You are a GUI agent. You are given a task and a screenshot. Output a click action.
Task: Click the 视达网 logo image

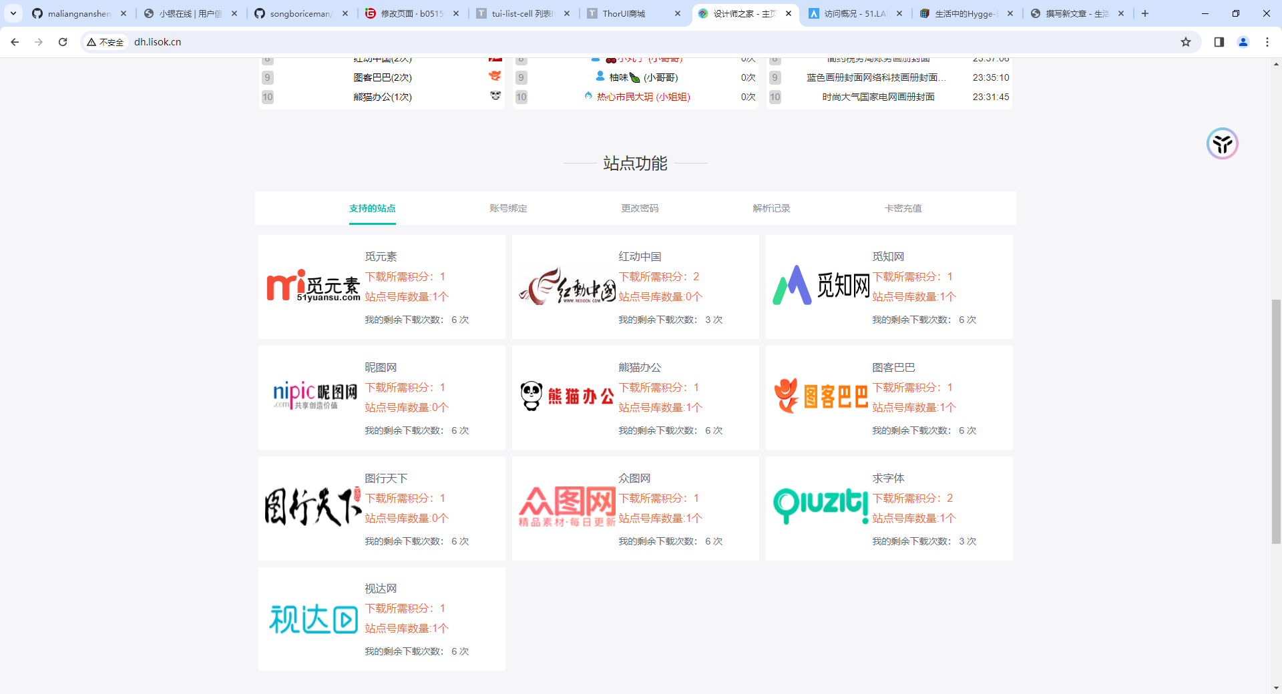point(313,619)
